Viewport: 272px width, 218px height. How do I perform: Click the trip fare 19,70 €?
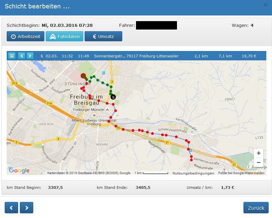pyautogui.click(x=249, y=56)
